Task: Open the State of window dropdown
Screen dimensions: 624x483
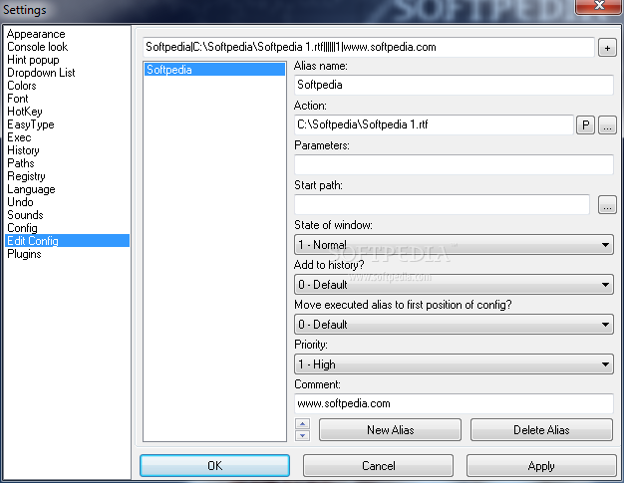Action: click(454, 244)
